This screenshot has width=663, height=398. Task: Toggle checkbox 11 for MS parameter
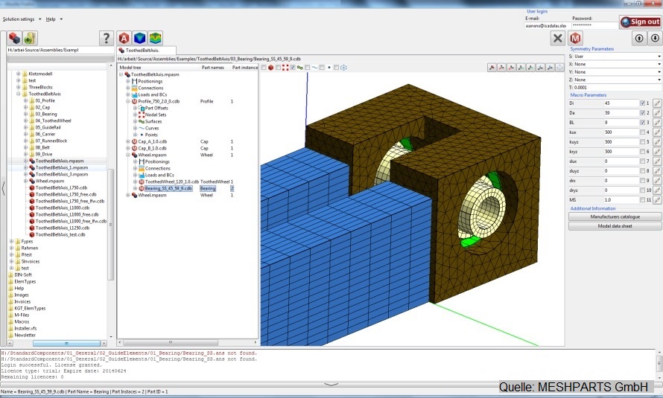(643, 199)
